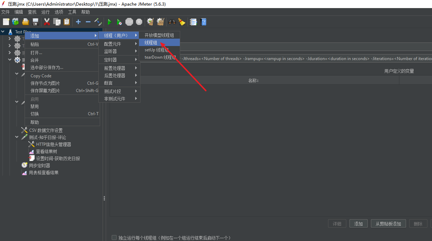Viewport: 432px width, 241px height.
Task: Open the 定时器 submenu
Action: point(119,60)
